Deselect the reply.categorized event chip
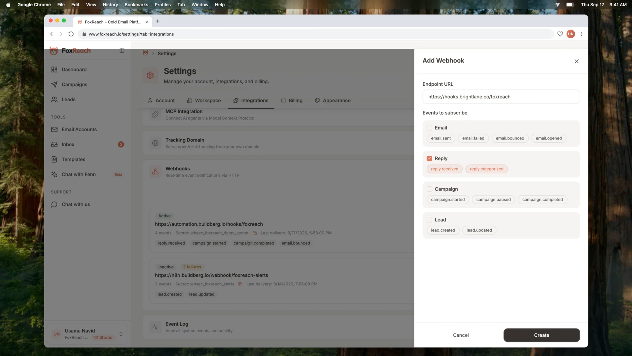The height and width of the screenshot is (356, 632). [x=486, y=169]
